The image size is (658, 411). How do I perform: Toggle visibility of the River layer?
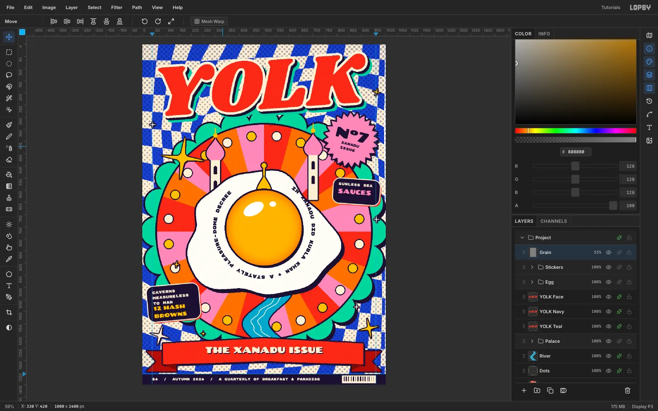click(609, 356)
